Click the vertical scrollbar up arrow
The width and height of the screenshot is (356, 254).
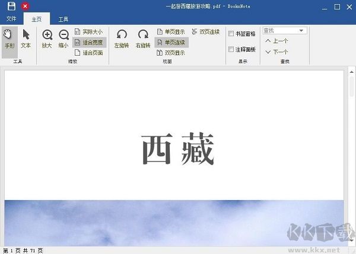(351, 72)
